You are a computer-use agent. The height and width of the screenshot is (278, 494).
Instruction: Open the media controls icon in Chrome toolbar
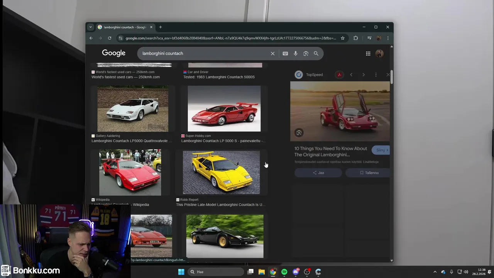click(x=369, y=38)
